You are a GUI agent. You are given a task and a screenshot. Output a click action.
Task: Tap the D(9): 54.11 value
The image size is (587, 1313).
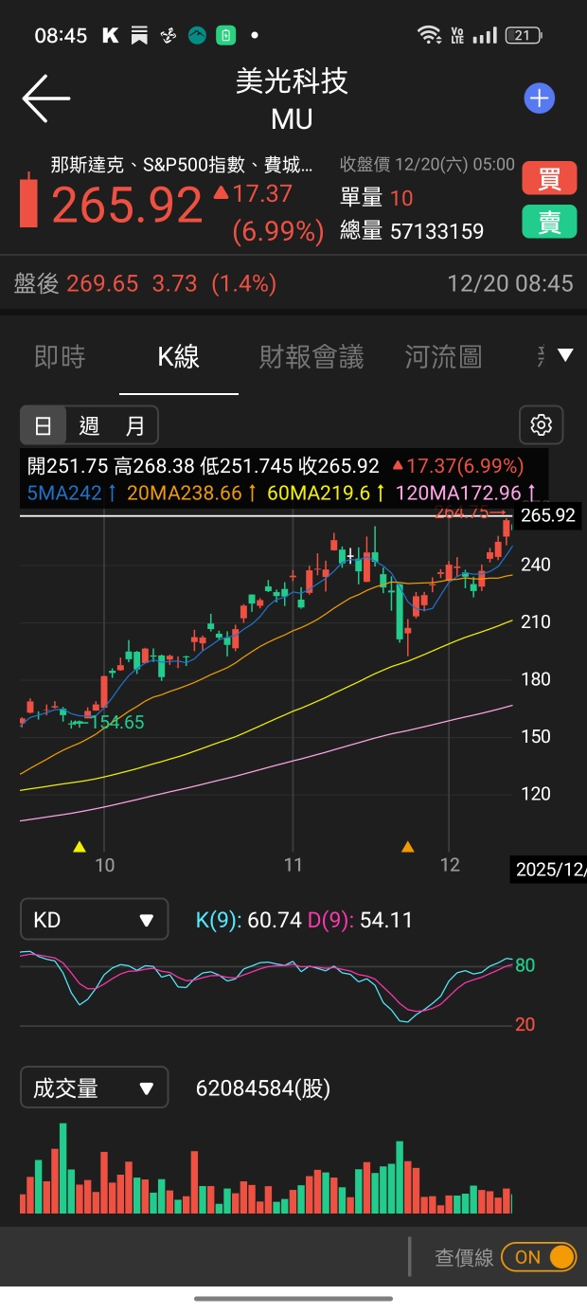tap(361, 920)
